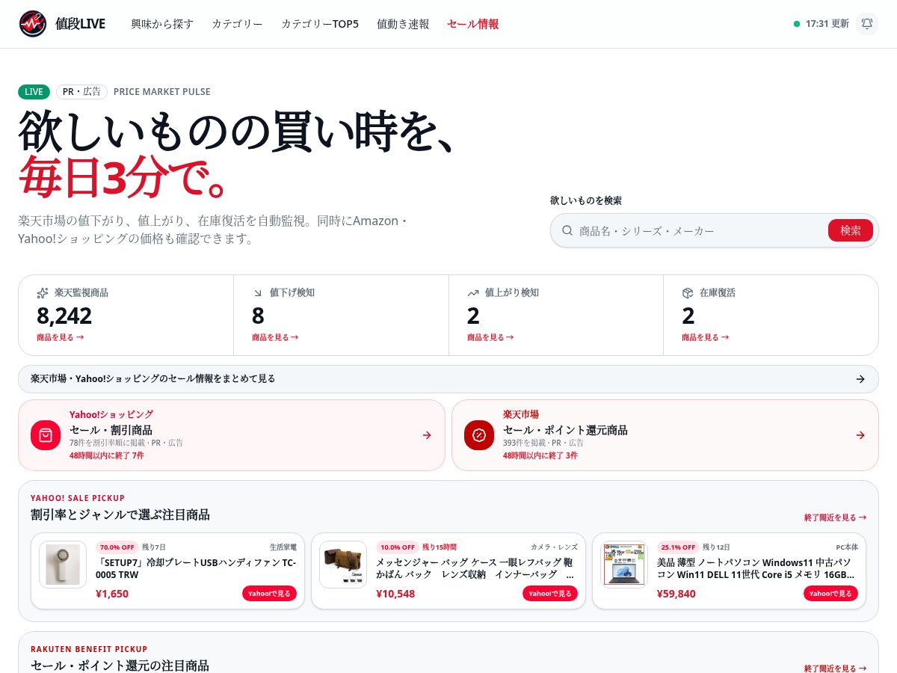Click 商品を見る under 値下げ検知
This screenshot has width=897, height=673.
(275, 337)
